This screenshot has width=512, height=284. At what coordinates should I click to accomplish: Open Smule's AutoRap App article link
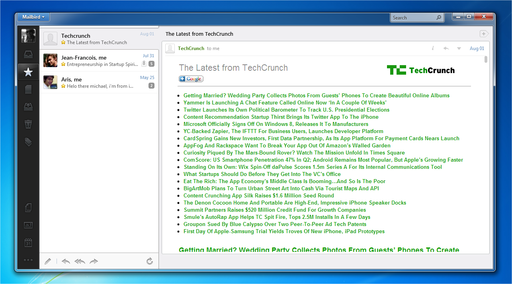pyautogui.click(x=277, y=217)
